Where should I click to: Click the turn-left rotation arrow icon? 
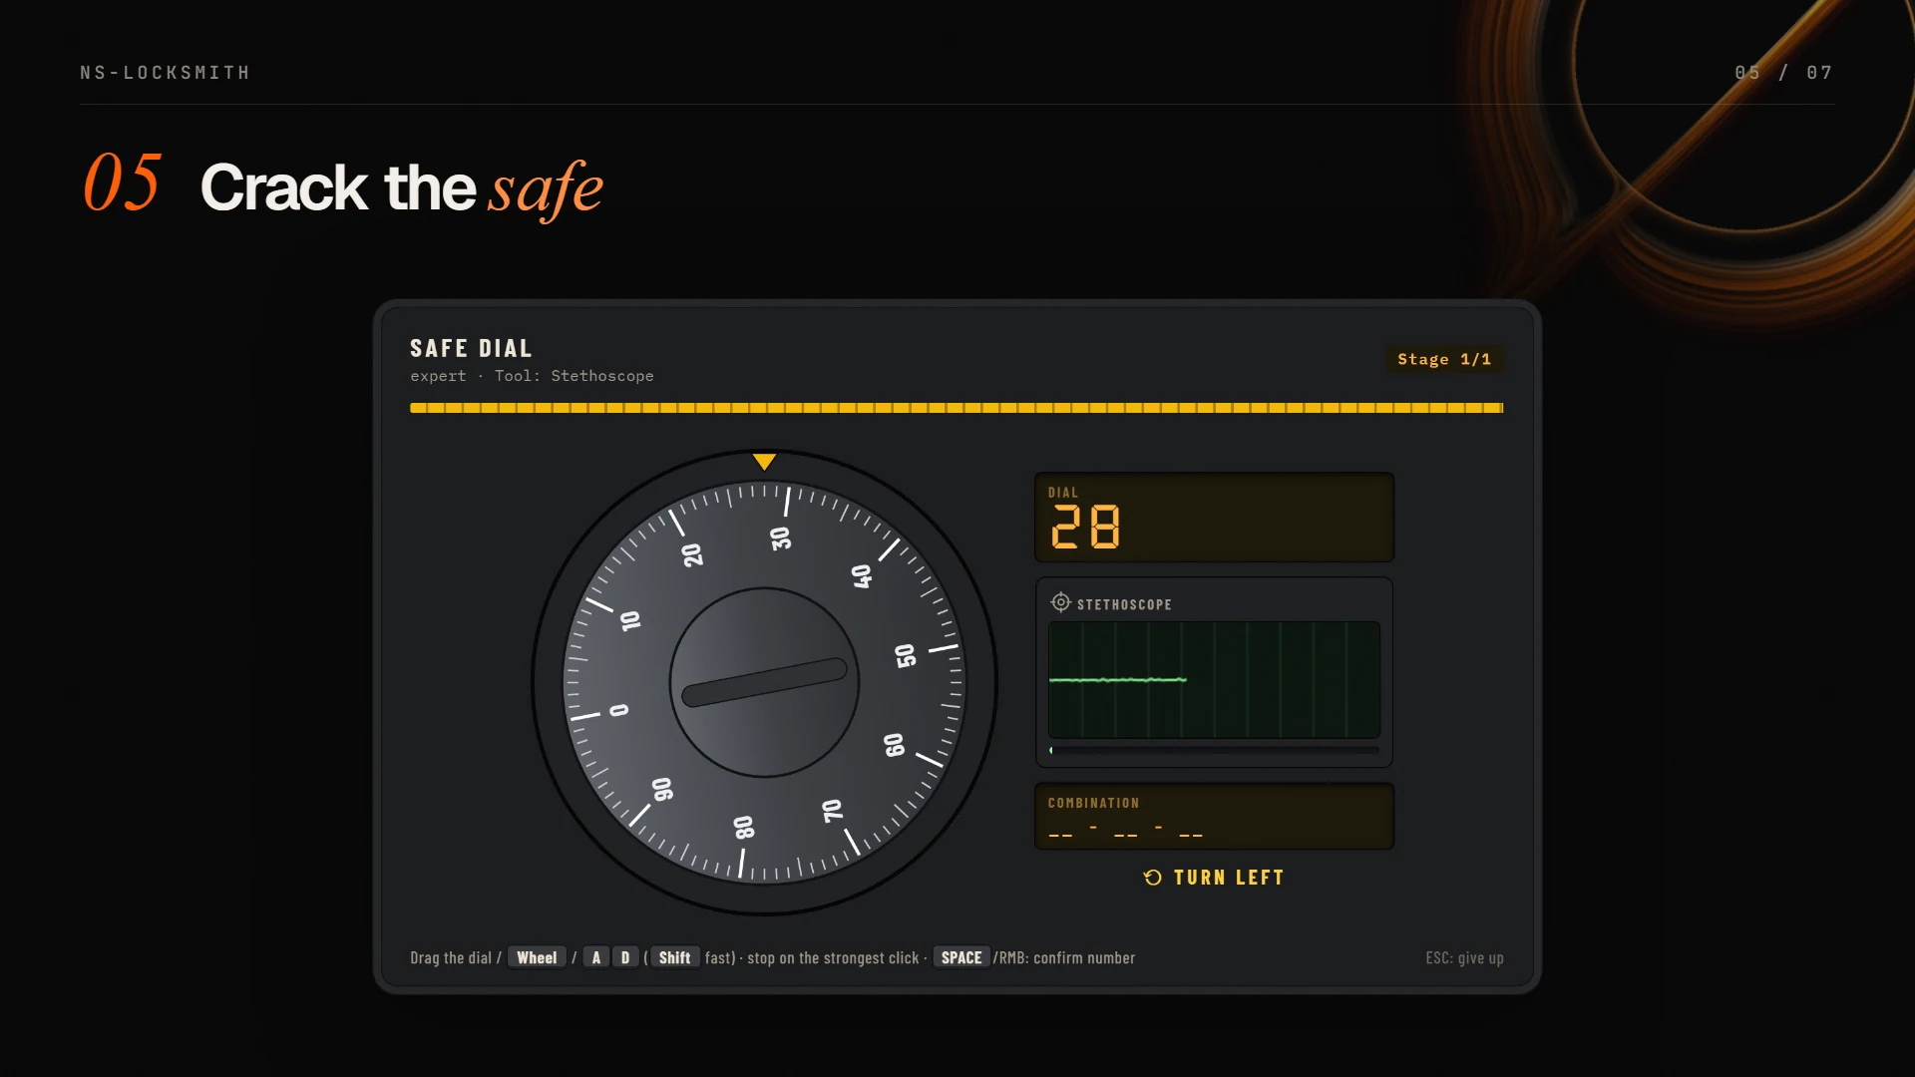pos(1152,878)
